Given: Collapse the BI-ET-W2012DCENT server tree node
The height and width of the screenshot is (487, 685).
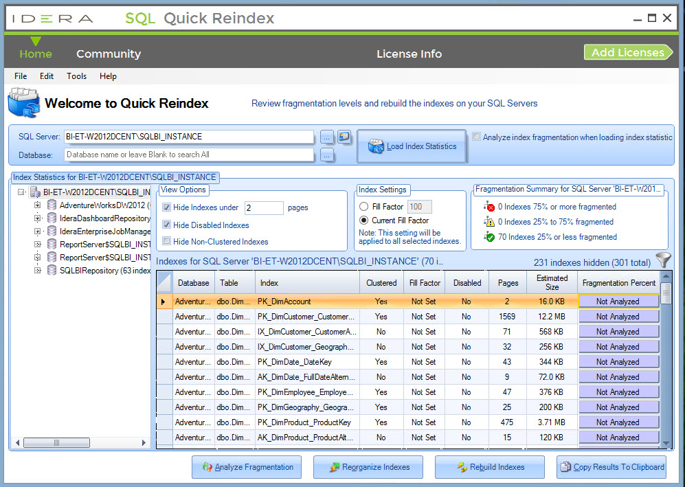Looking at the screenshot, I should [x=21, y=192].
